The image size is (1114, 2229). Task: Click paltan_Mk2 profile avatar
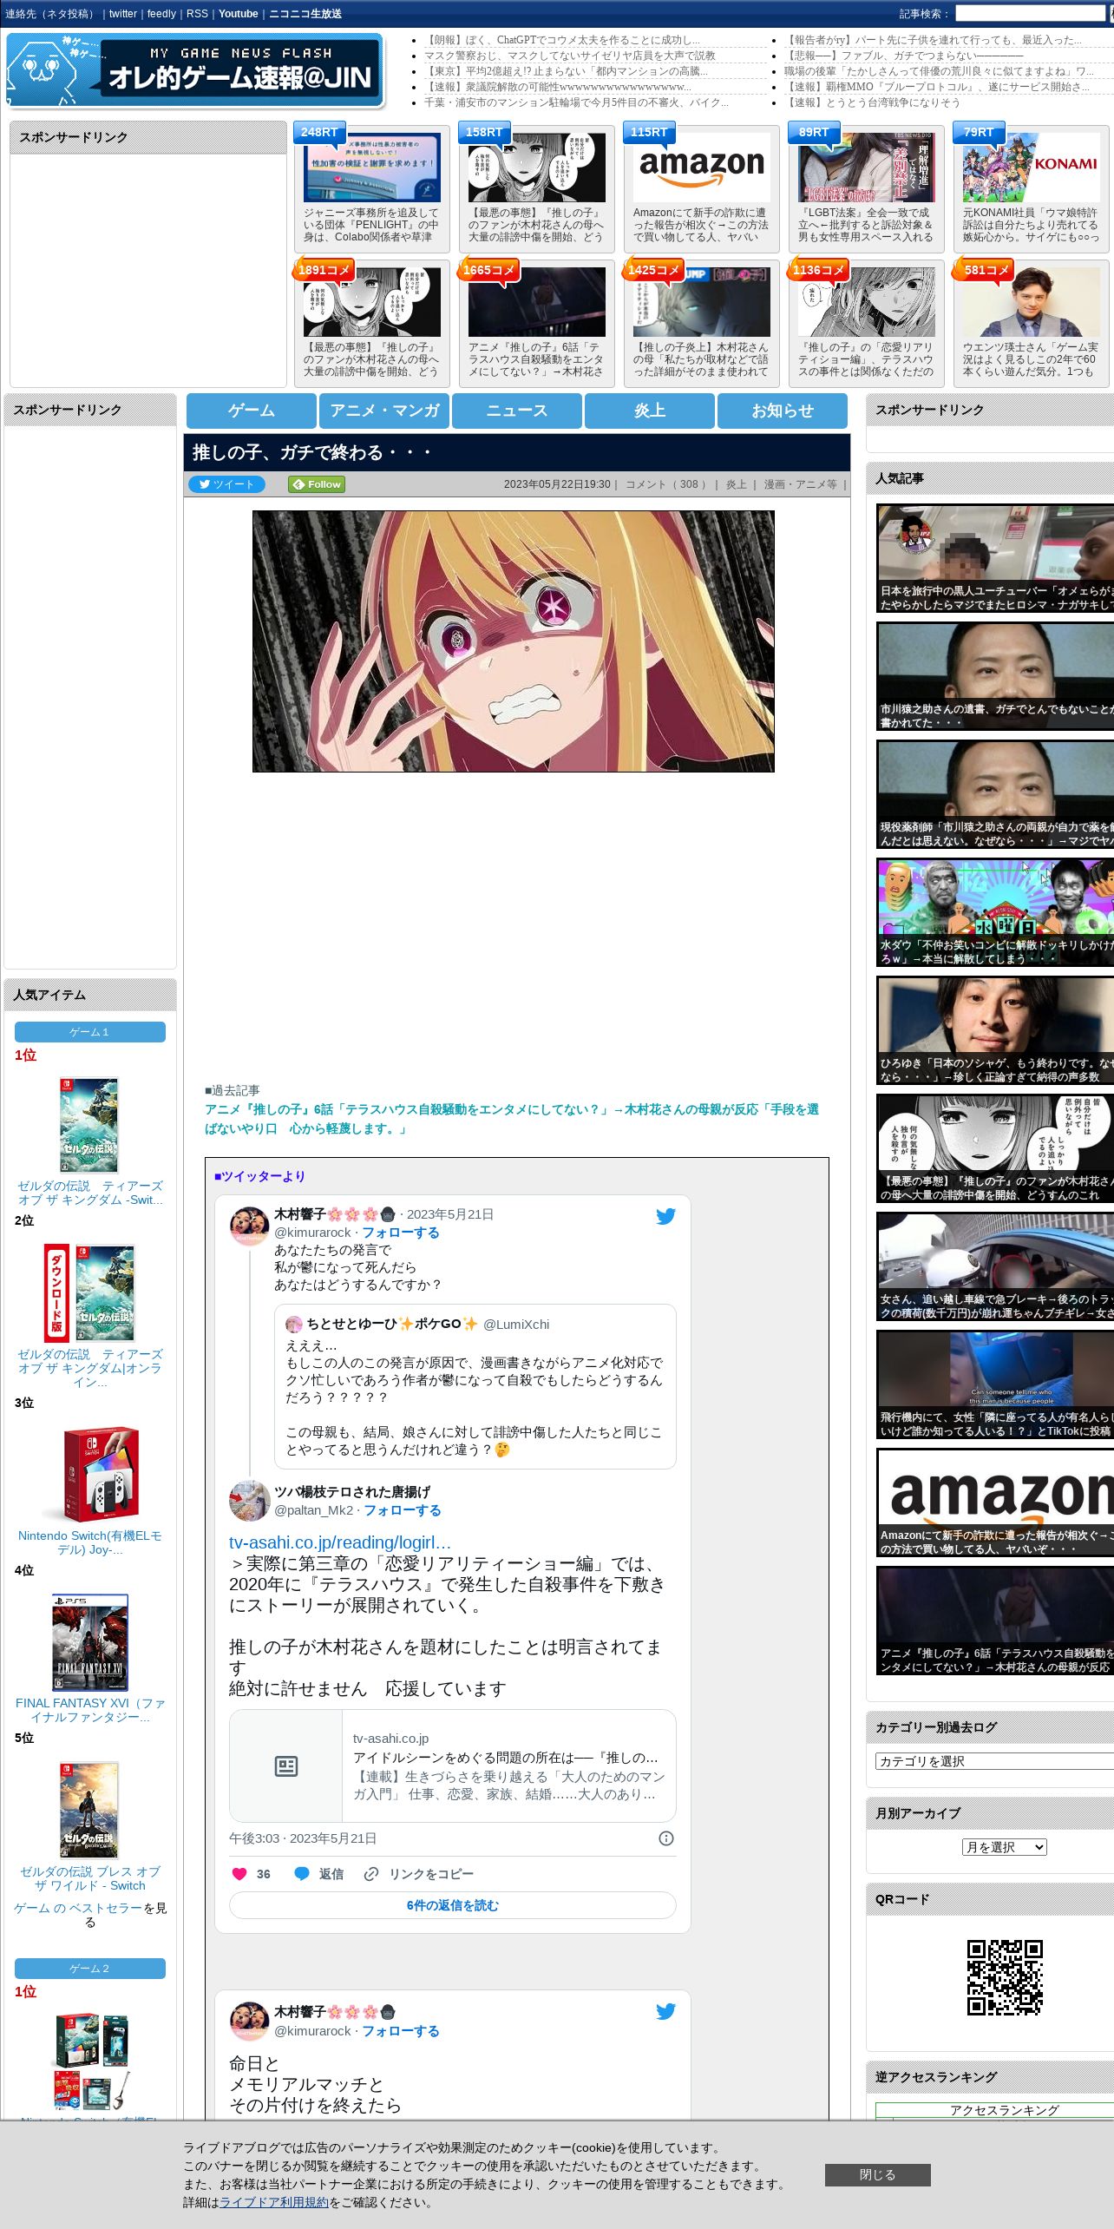pos(250,1501)
